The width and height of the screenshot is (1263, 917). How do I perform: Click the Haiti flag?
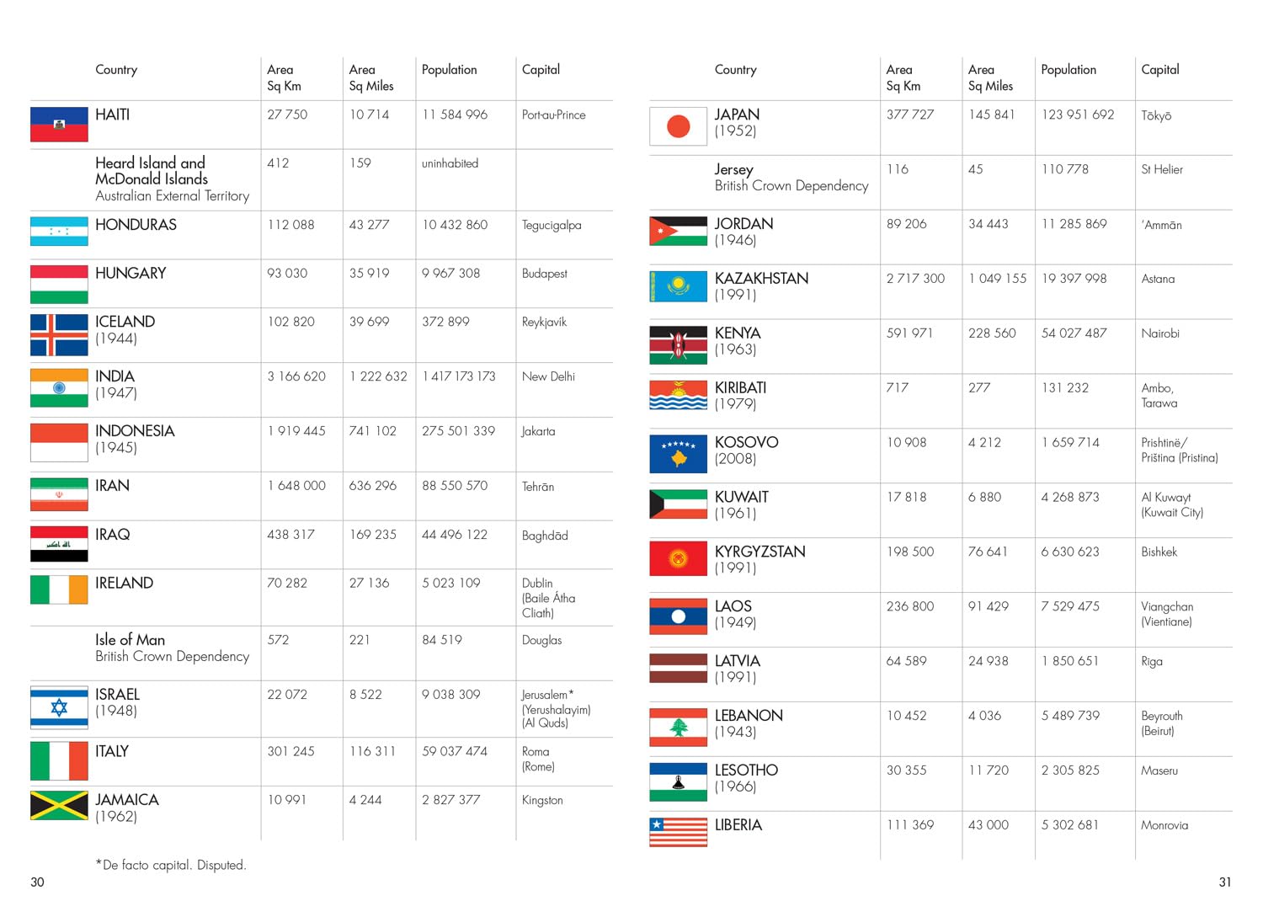coord(59,124)
